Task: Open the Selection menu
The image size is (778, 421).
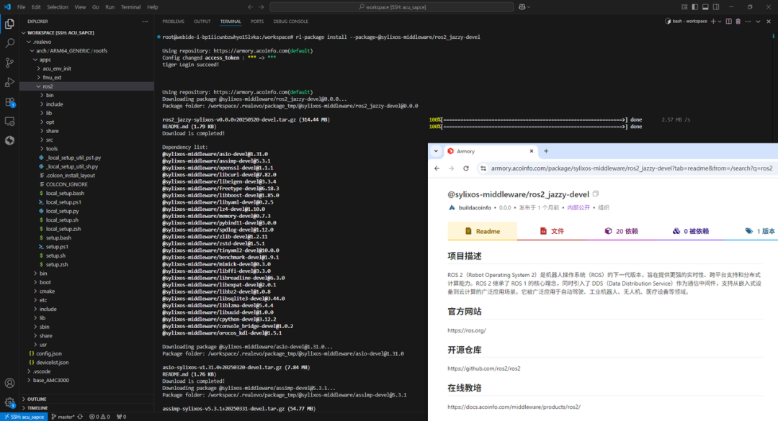Action: (x=58, y=7)
